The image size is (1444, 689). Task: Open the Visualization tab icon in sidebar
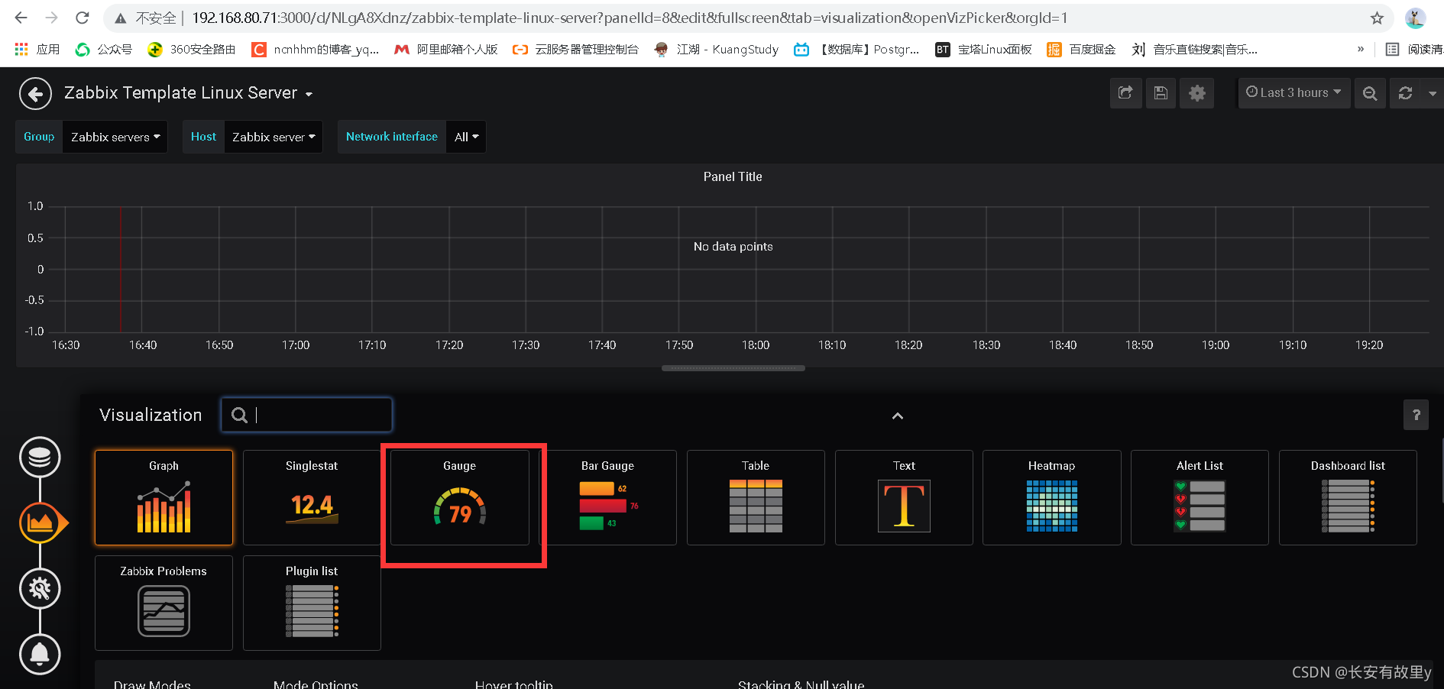tap(40, 523)
